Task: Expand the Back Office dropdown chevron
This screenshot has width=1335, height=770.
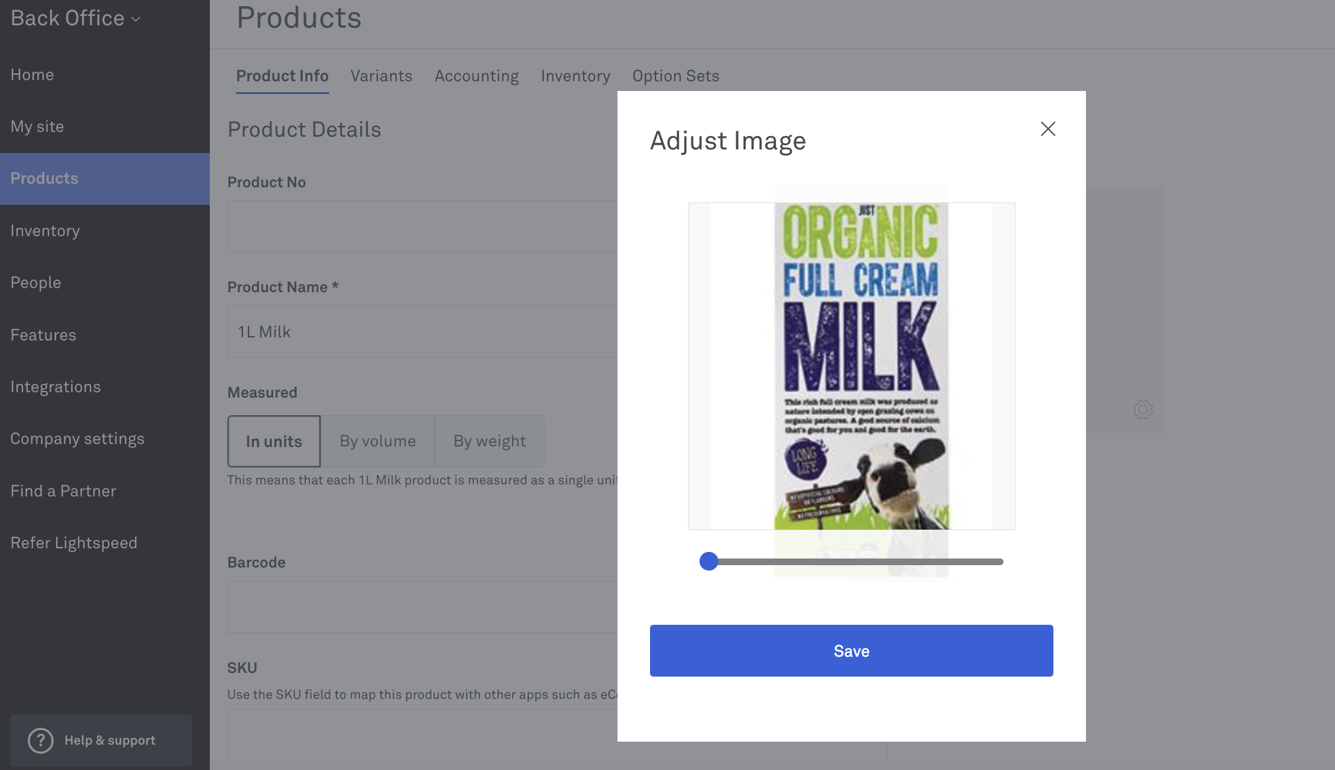Action: [x=136, y=19]
